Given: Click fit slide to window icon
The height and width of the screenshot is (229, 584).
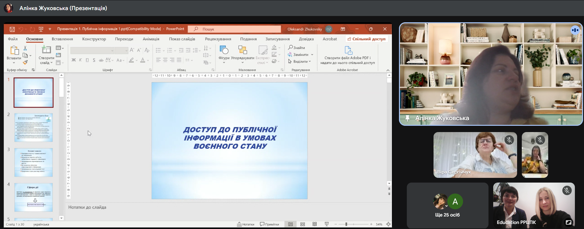Looking at the screenshot, I should (x=388, y=224).
